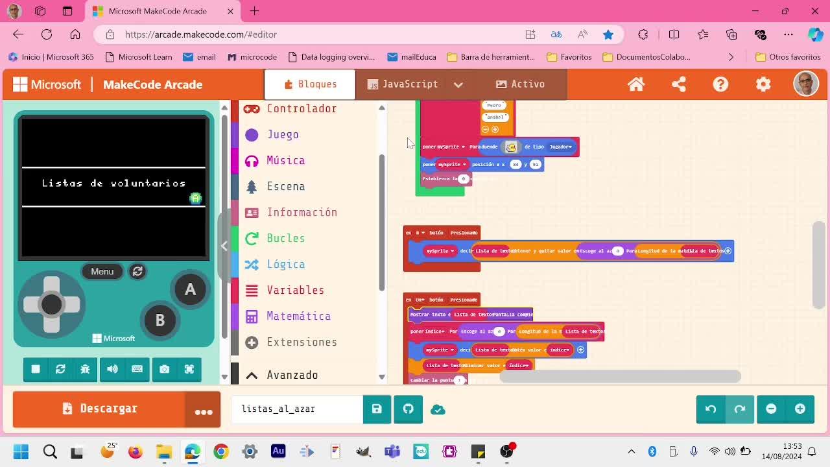
Task: Click the workspace horizontal scrollbar
Action: 620,376
